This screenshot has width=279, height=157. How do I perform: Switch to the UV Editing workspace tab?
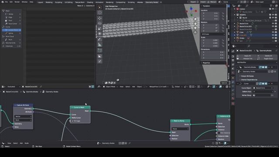[68, 2]
